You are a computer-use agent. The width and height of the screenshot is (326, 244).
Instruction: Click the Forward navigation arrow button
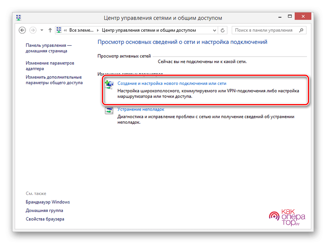click(x=33, y=30)
